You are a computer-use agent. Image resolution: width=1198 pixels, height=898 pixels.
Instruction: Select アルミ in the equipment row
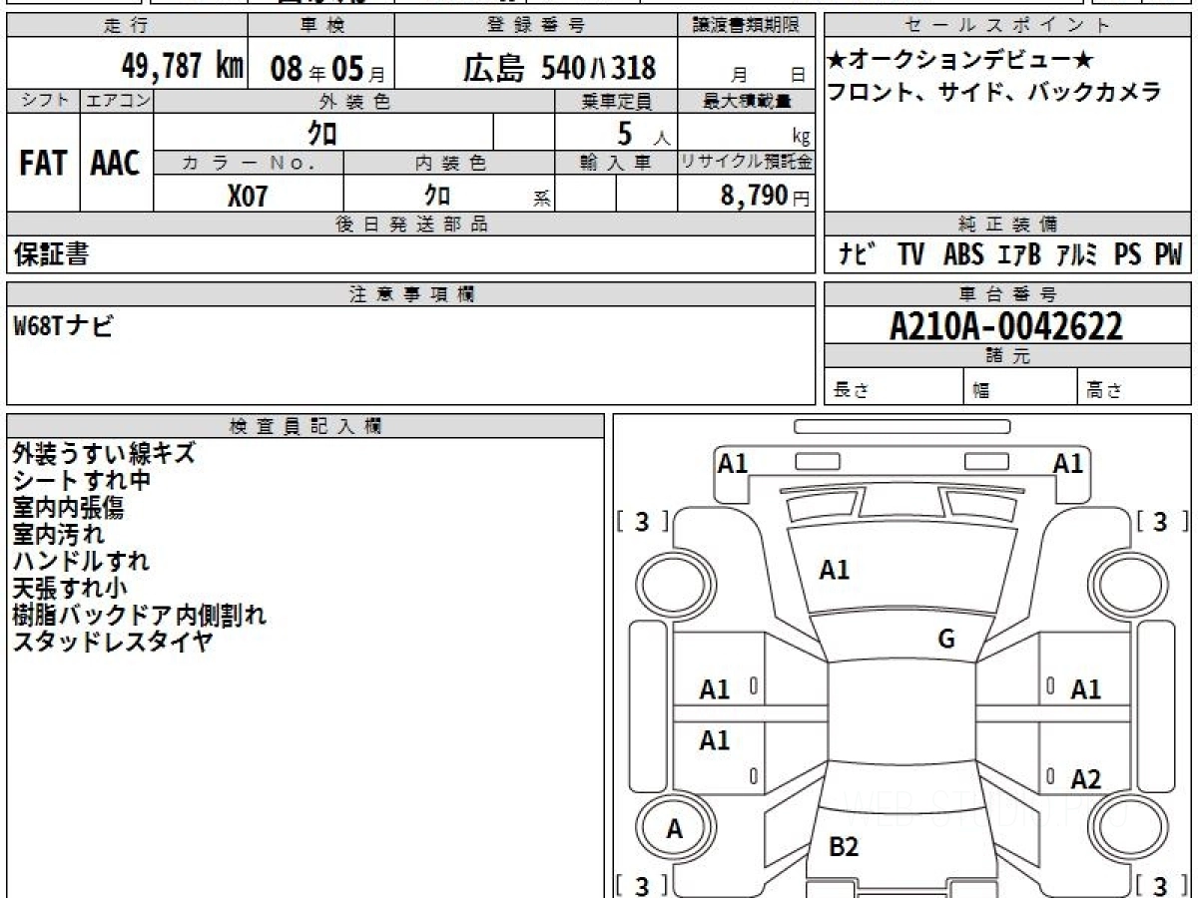point(1078,254)
